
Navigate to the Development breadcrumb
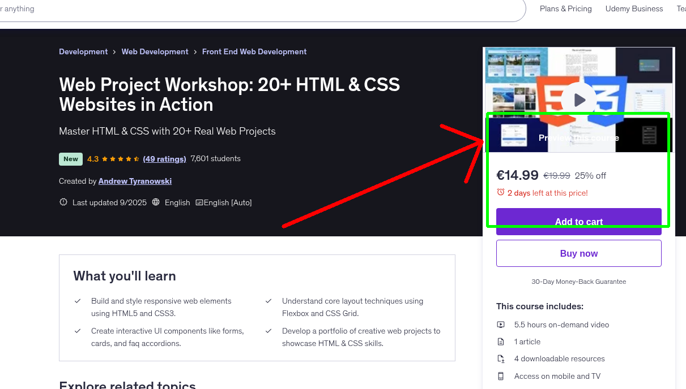point(83,51)
